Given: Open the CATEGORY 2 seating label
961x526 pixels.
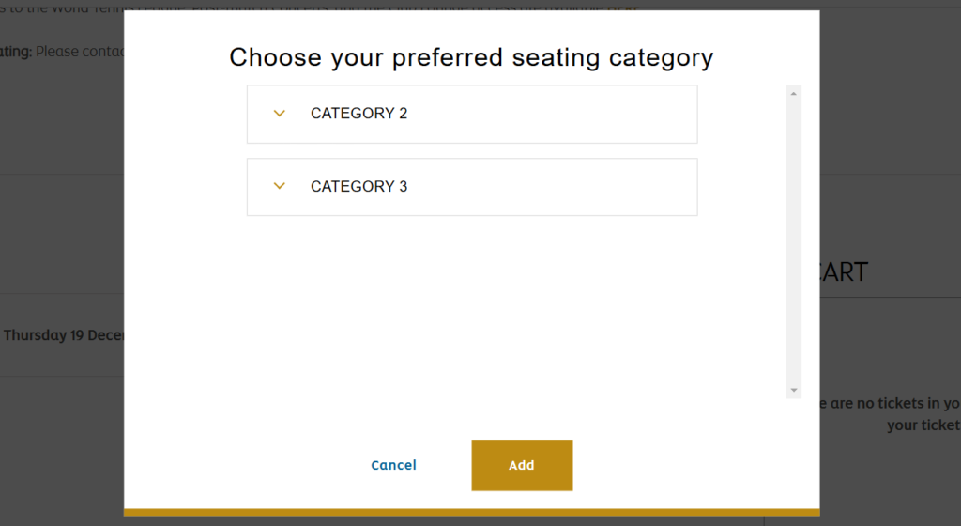Looking at the screenshot, I should tap(358, 114).
